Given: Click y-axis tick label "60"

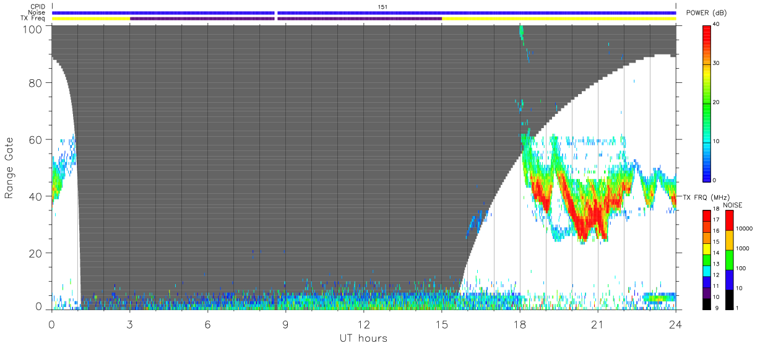Looking at the screenshot, I should pyautogui.click(x=37, y=140).
